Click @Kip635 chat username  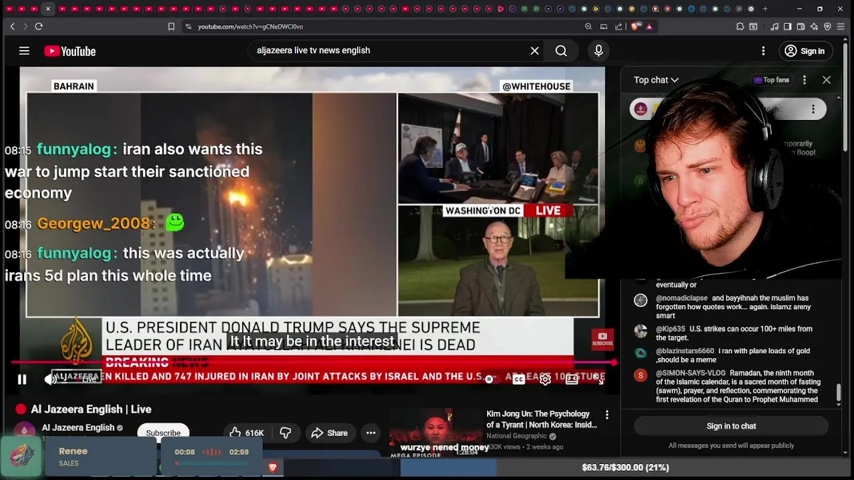point(671,329)
